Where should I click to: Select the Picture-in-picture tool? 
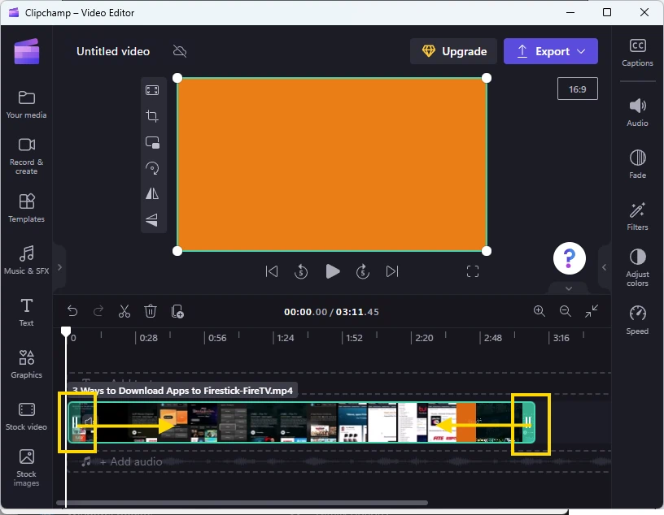coord(152,142)
